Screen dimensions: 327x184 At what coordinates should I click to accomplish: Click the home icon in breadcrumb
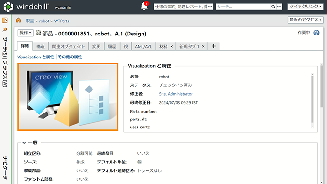(x=18, y=20)
